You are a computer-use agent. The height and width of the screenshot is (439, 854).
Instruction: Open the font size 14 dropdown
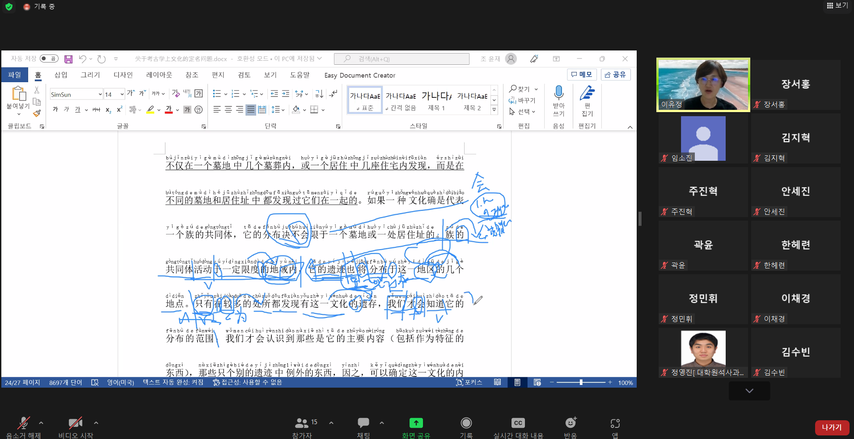click(122, 94)
